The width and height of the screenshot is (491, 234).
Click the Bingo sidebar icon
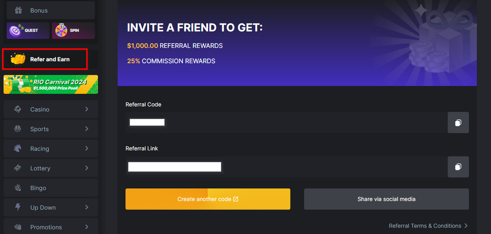pyautogui.click(x=18, y=188)
